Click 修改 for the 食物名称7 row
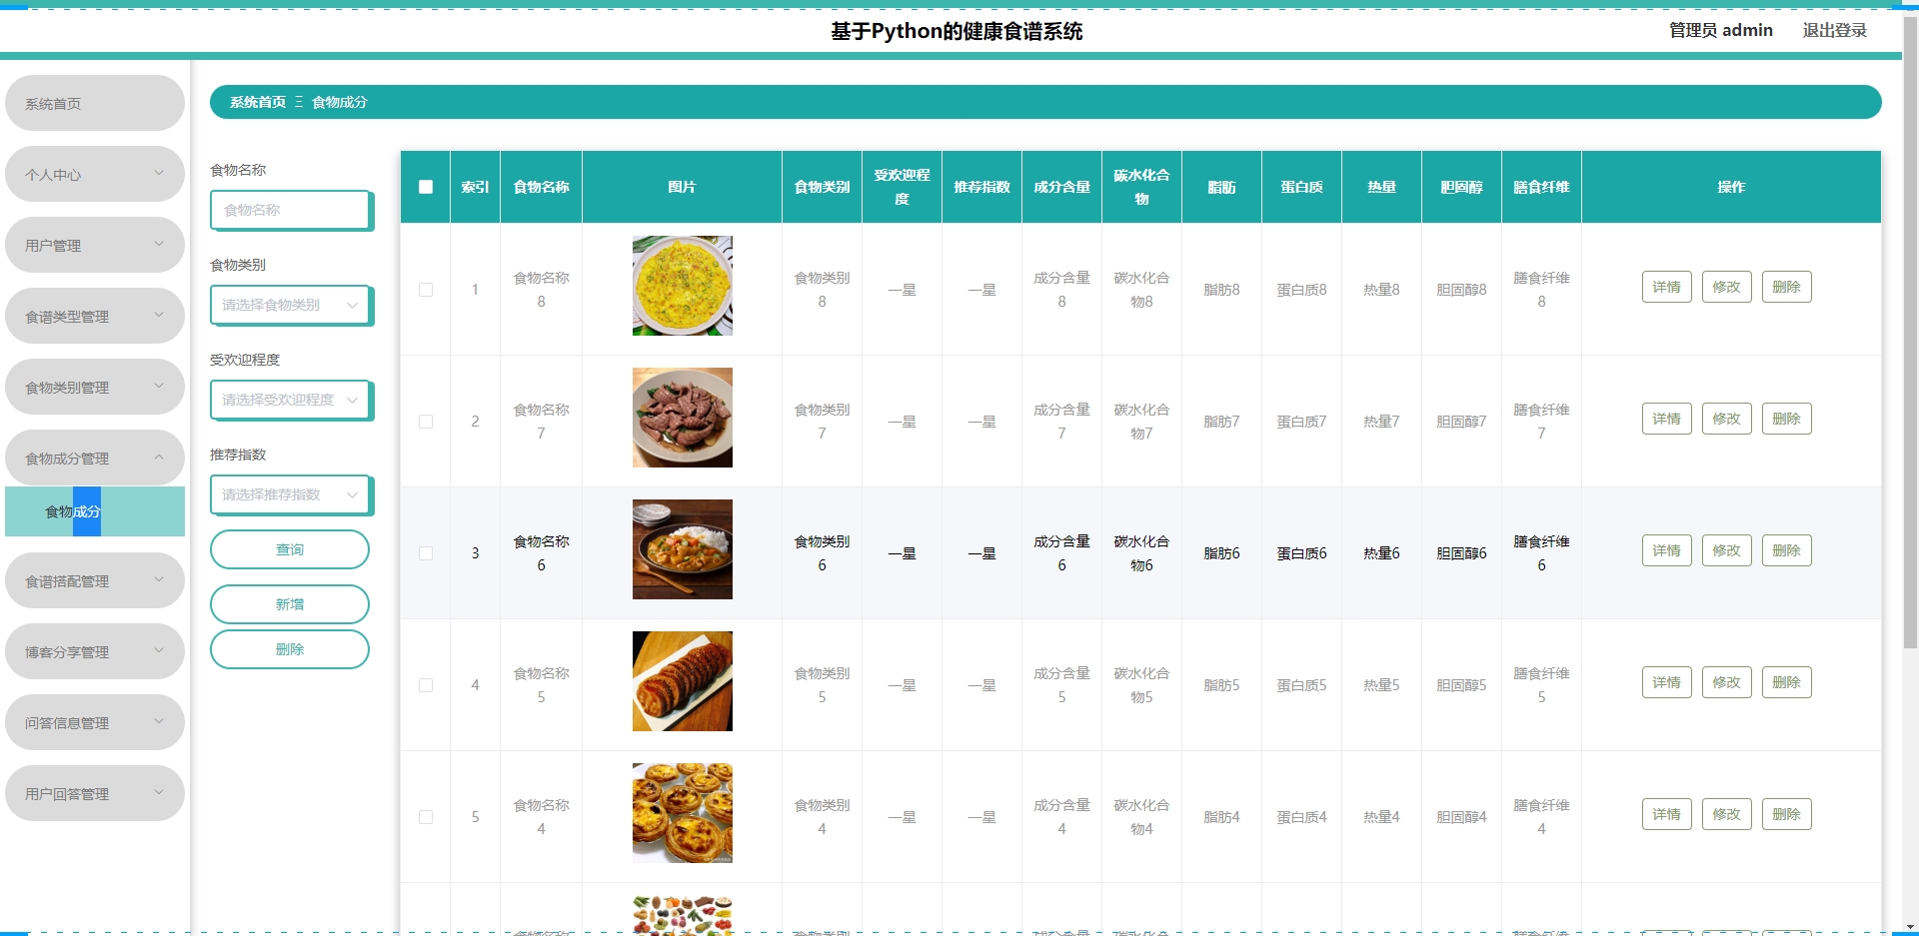Viewport: 1919px width, 936px height. point(1727,419)
